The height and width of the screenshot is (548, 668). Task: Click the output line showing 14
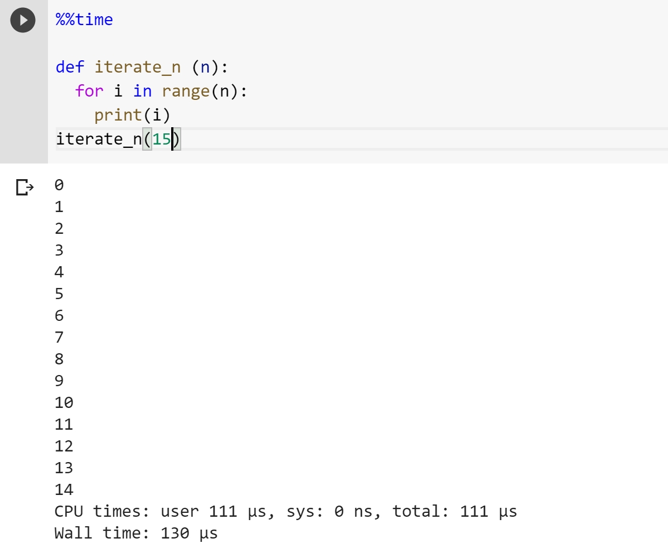[x=64, y=489]
